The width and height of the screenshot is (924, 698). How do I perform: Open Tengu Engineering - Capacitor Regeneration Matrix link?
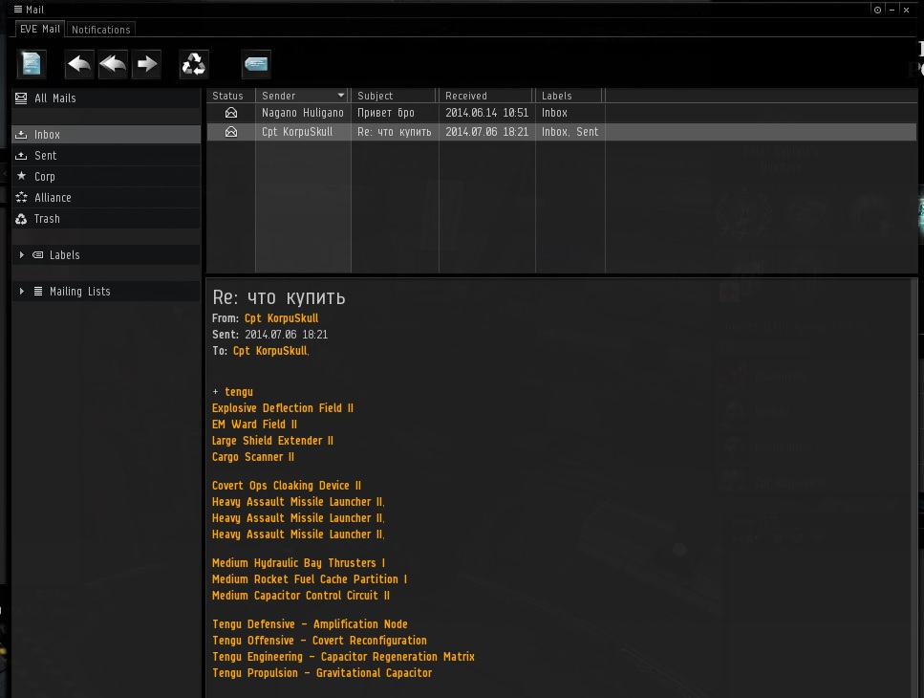pos(343,657)
